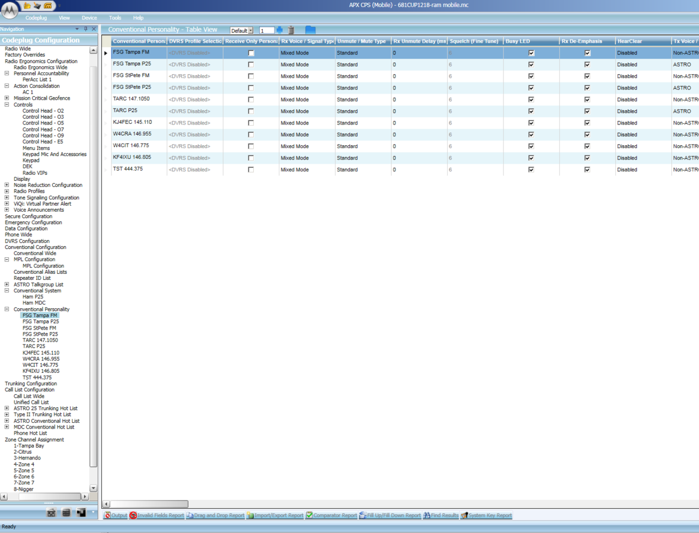Click the radio icon in navigation footer

pos(52,512)
